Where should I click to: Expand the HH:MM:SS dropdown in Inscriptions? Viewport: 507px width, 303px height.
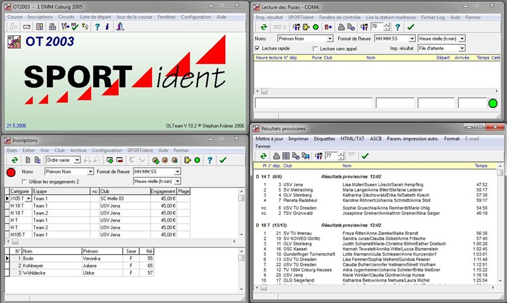pyautogui.click(x=177, y=172)
